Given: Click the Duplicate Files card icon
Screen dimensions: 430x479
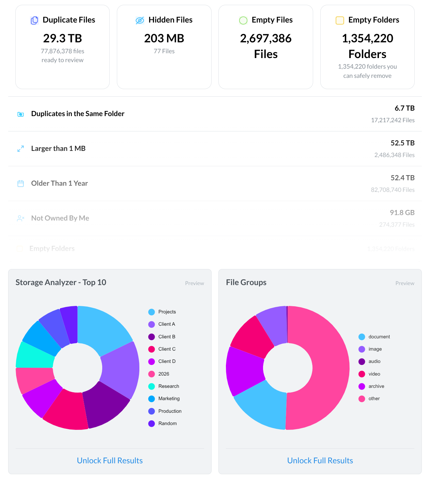Looking at the screenshot, I should [34, 20].
